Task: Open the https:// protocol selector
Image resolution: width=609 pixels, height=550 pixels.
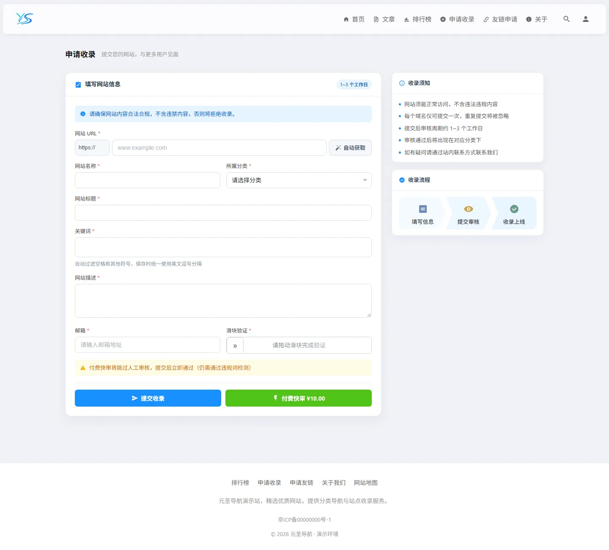Action: click(92, 148)
